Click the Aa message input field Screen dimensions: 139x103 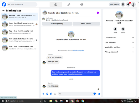[76, 94]
